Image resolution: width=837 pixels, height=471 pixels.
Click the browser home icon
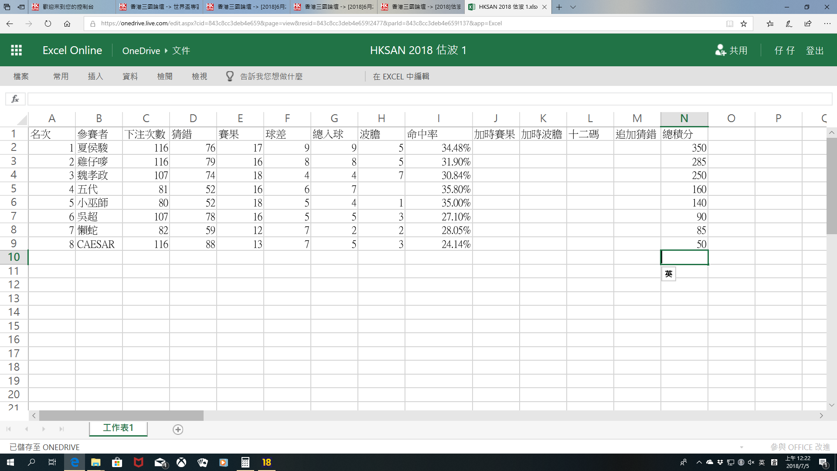tap(67, 24)
